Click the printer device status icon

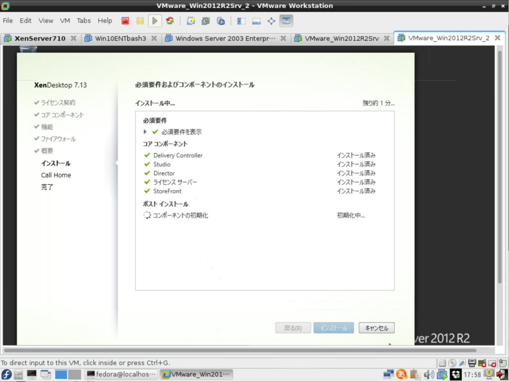tap(472, 363)
